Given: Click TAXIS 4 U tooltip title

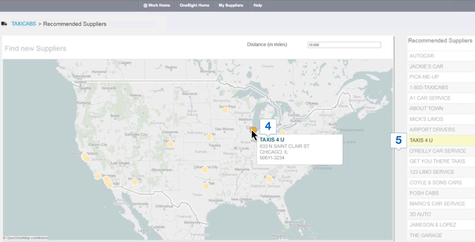Looking at the screenshot, I should click(272, 140).
